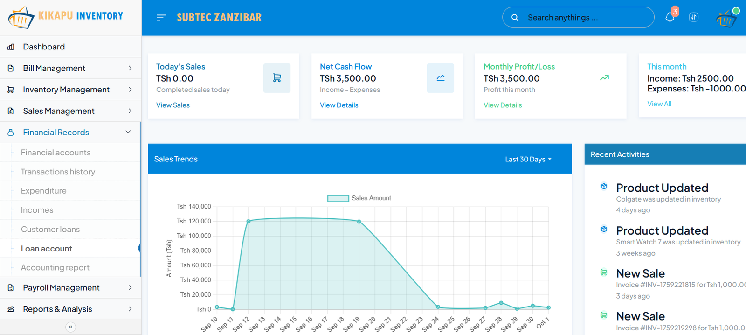746x335 pixels.
Task: Open the Loan account menu item
Action: click(47, 249)
